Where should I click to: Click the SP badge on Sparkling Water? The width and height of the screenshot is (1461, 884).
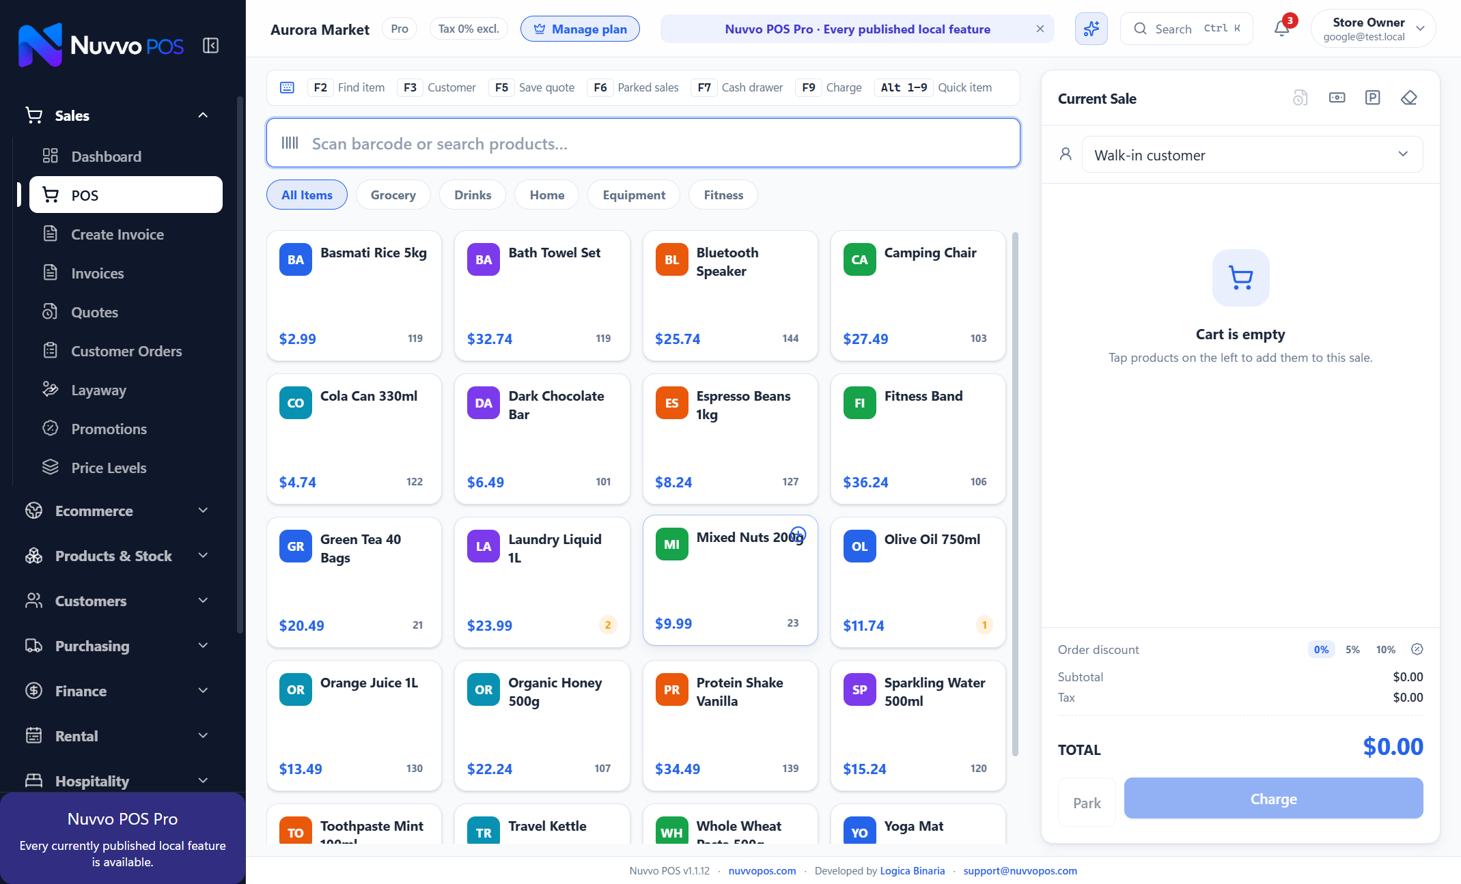[x=859, y=689]
